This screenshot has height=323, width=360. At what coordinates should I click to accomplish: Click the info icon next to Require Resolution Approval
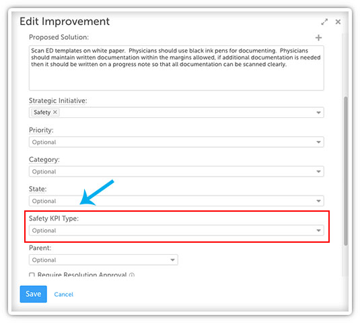pos(132,274)
